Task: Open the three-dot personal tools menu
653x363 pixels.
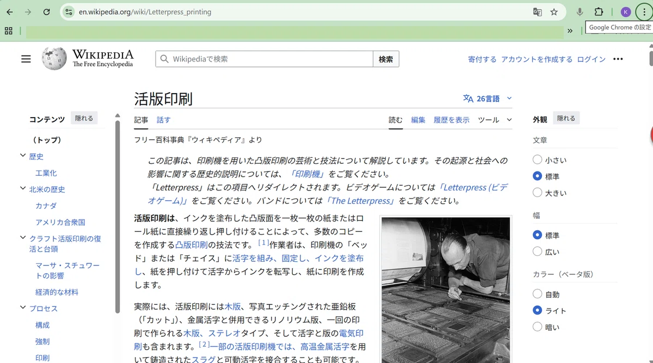Action: click(618, 59)
